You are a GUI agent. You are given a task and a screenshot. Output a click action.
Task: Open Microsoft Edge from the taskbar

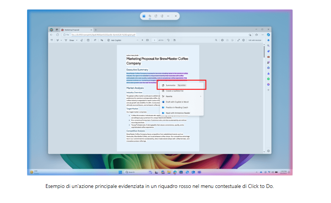tap(175, 172)
